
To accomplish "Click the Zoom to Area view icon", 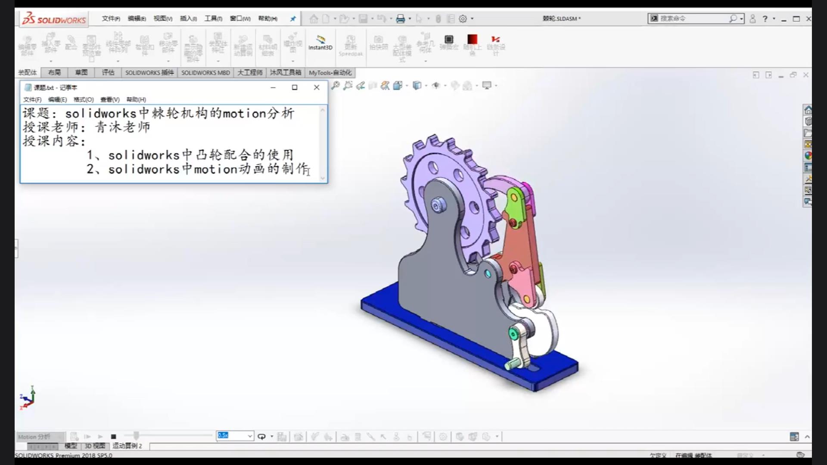I will (348, 86).
